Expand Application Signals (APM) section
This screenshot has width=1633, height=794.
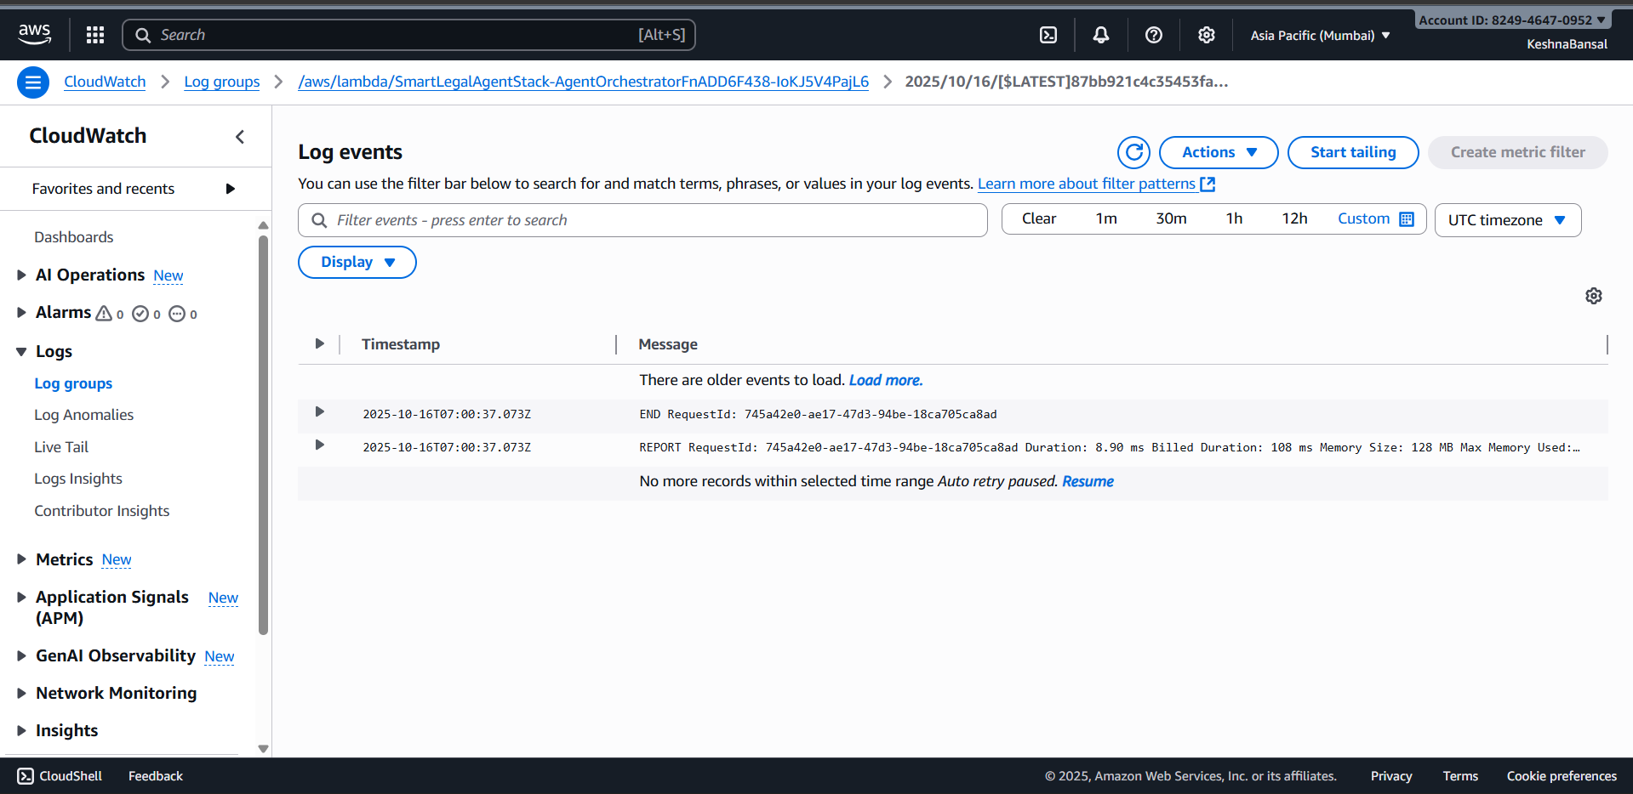(x=21, y=597)
